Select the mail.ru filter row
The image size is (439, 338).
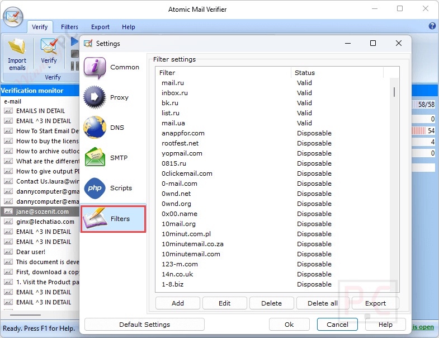(x=273, y=83)
